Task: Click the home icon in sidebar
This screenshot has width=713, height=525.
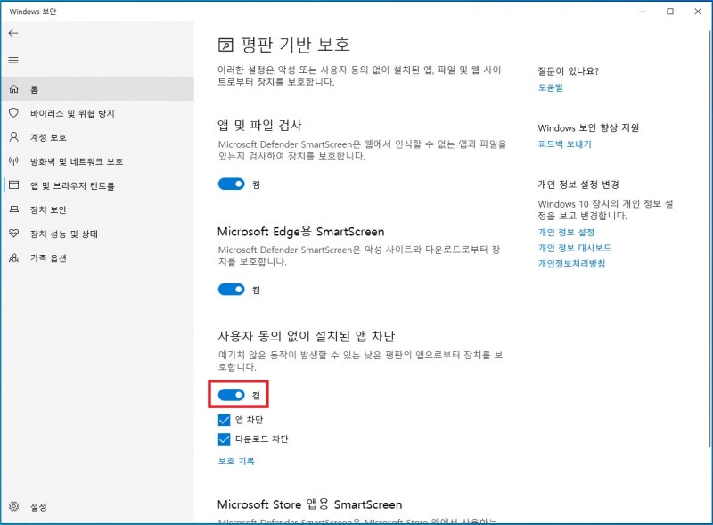Action: pos(14,89)
